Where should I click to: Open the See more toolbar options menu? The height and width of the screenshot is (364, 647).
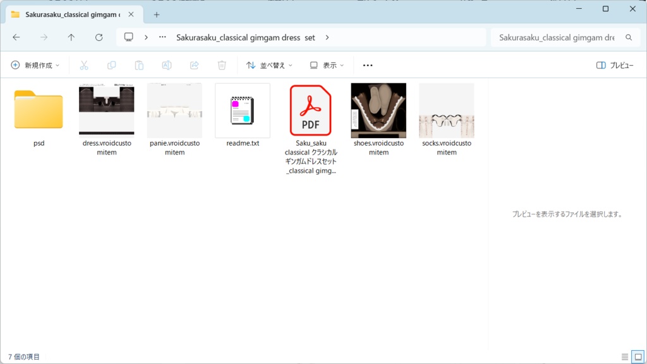(368, 65)
